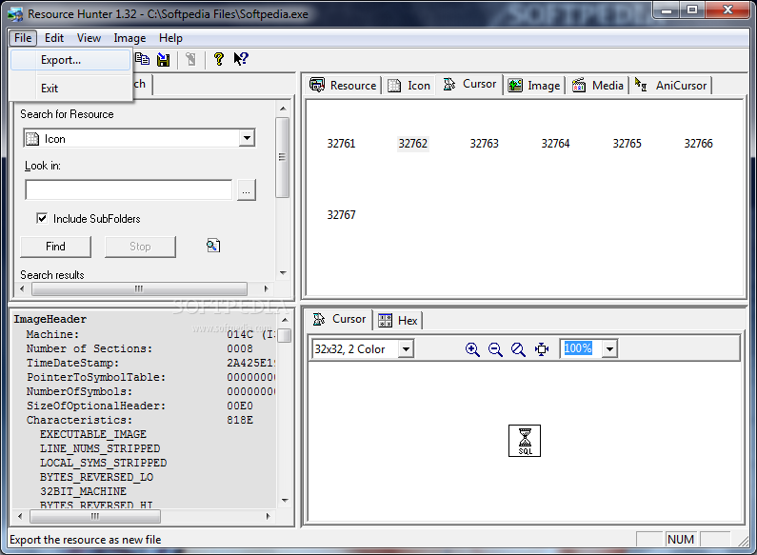Click the 'TimeDateStamp:' header line

[72, 363]
